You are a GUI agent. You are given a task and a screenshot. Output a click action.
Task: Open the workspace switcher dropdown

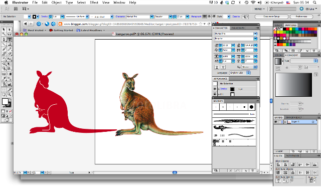(x=259, y=9)
